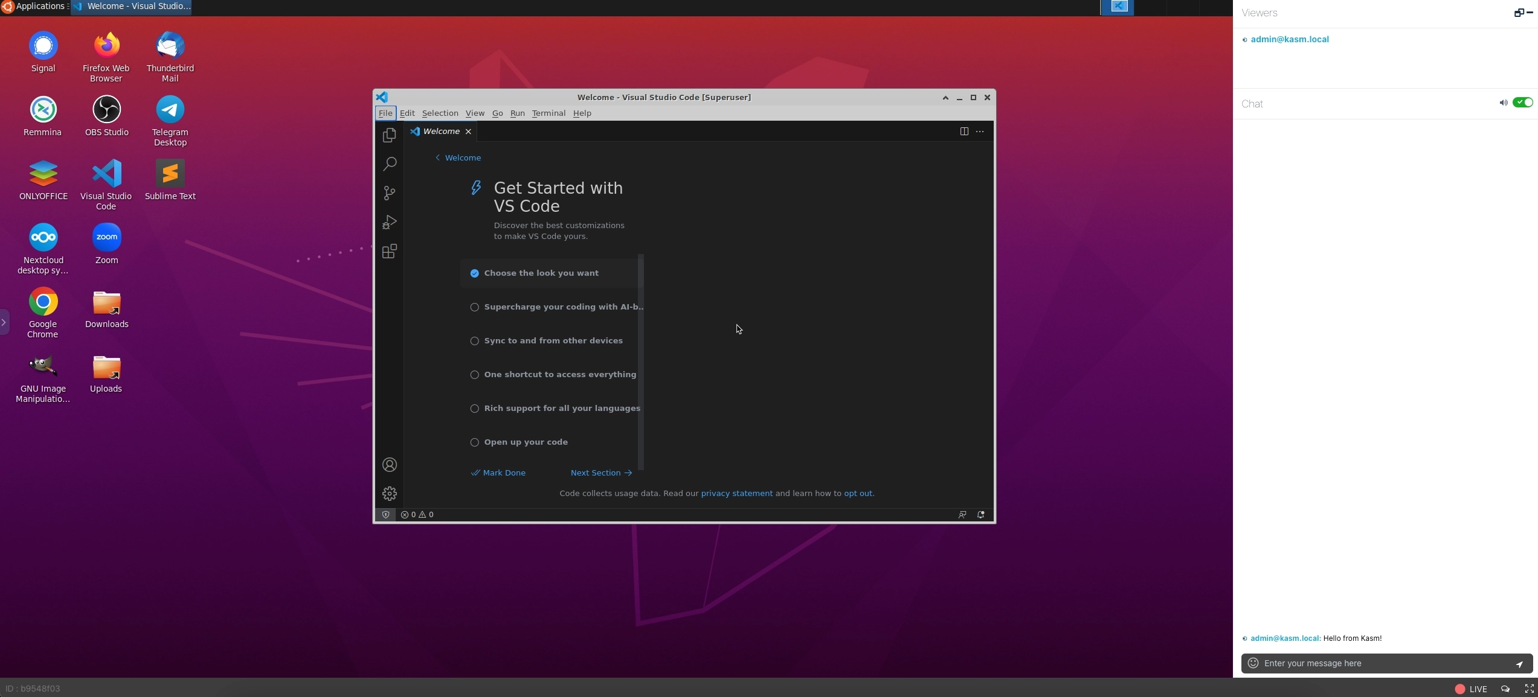Open the Search panel in VS Code
The width and height of the screenshot is (1538, 697).
[x=388, y=165]
